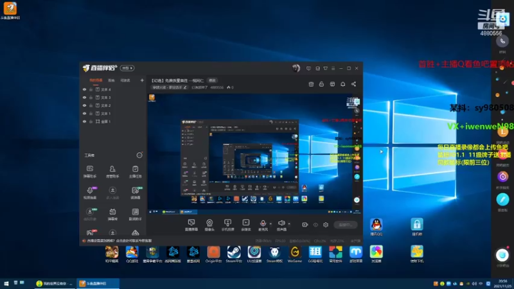The width and height of the screenshot is (514, 289).
Task: Open the category pill with pencil icon
Action: pyautogui.click(x=170, y=87)
